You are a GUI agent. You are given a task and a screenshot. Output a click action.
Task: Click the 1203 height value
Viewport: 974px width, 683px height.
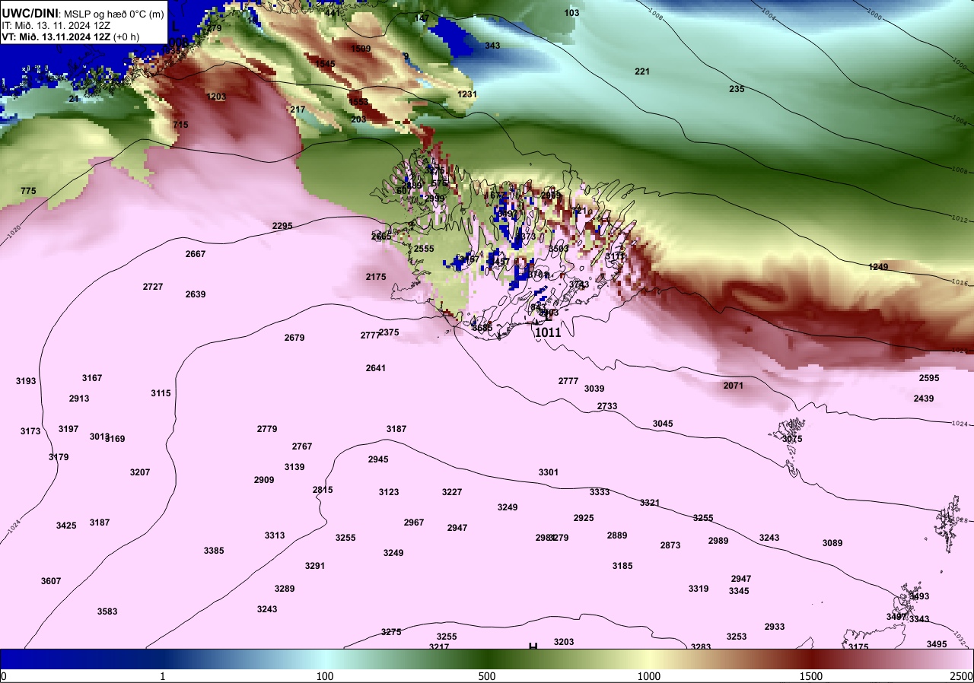(x=217, y=97)
